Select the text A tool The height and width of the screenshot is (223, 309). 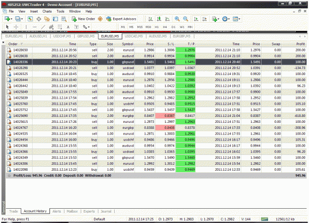[x=68, y=27]
